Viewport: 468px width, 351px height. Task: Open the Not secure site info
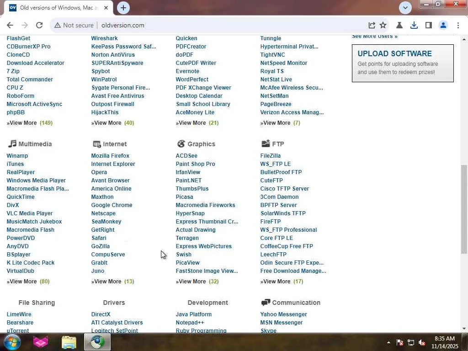pos(74,26)
